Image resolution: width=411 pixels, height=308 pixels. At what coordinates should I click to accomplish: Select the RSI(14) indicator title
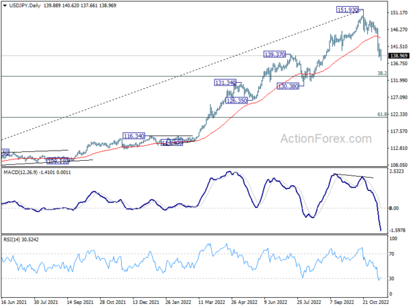[x=12, y=240]
